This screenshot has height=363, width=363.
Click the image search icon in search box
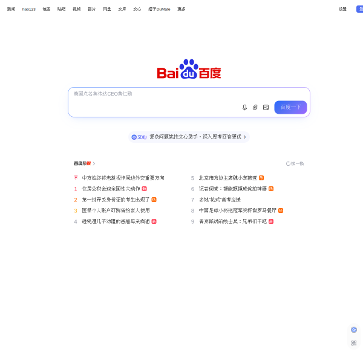[x=266, y=108]
